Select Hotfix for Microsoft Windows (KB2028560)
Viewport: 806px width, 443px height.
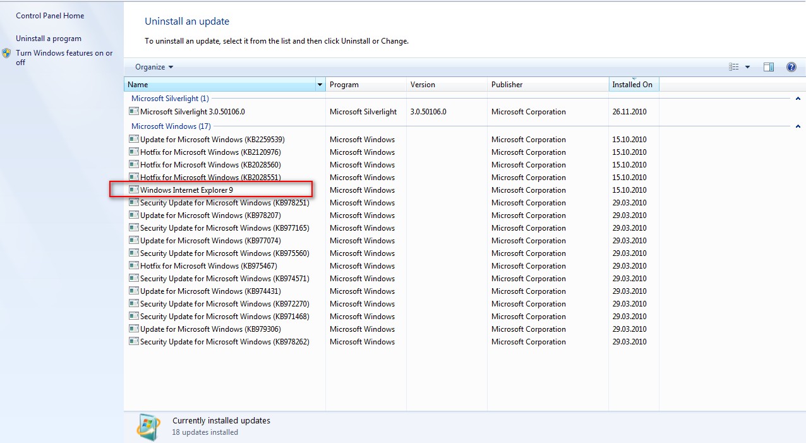click(210, 165)
